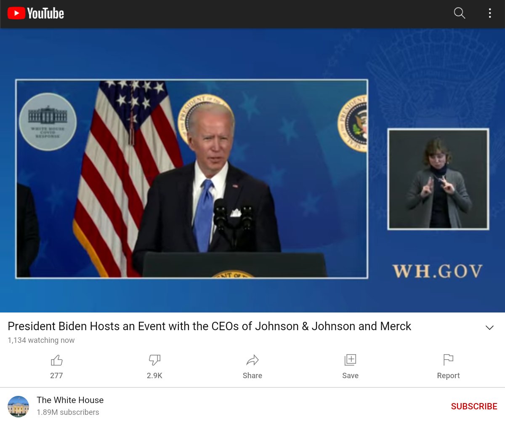Click the 2.9K dislikes count

[x=154, y=376]
